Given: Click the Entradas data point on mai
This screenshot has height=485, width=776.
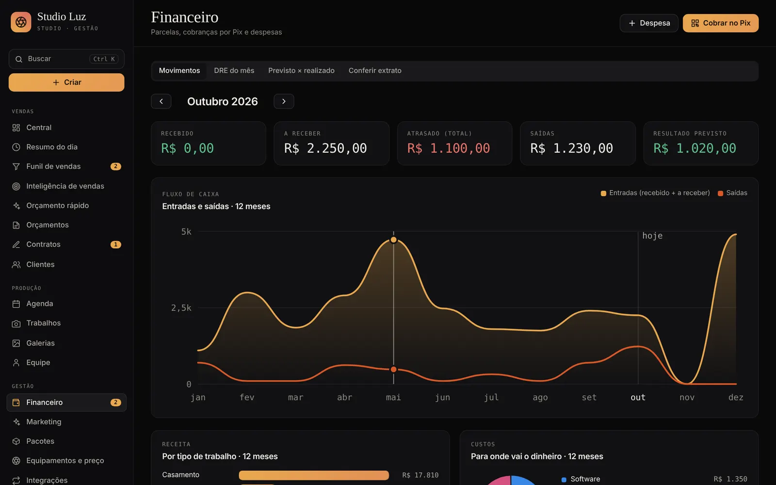Looking at the screenshot, I should [x=393, y=240].
